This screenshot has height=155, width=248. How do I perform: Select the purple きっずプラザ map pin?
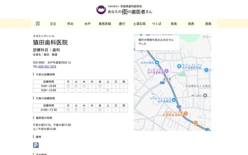pyautogui.click(x=166, y=71)
